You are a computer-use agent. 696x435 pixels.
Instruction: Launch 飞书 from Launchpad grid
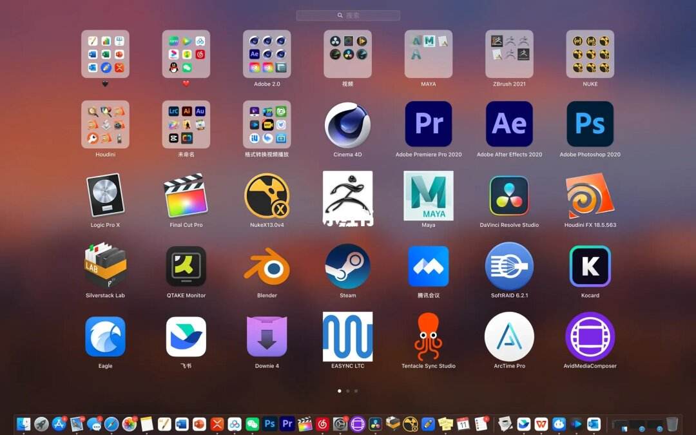pyautogui.click(x=186, y=336)
